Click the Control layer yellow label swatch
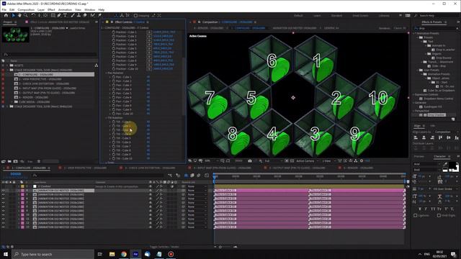 click(x=22, y=186)
